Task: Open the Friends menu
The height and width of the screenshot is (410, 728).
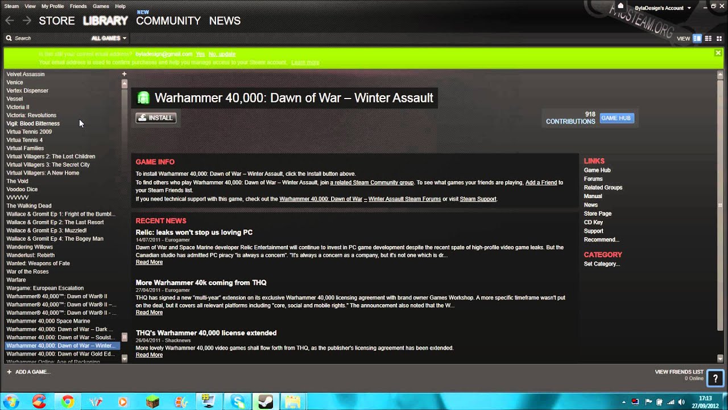Action: click(78, 6)
